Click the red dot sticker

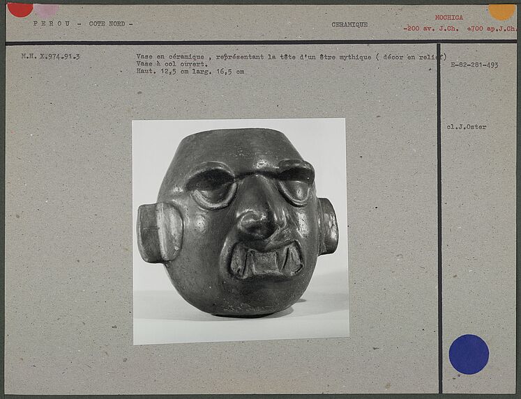pyautogui.click(x=20, y=9)
